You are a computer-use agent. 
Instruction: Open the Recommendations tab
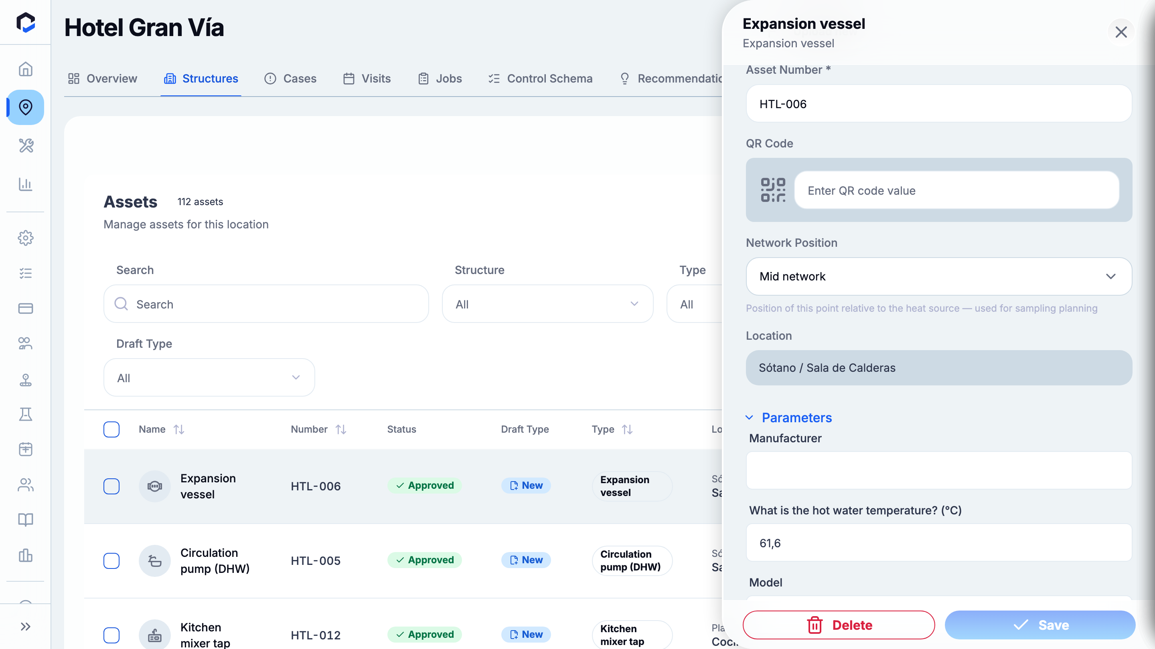pos(671,79)
